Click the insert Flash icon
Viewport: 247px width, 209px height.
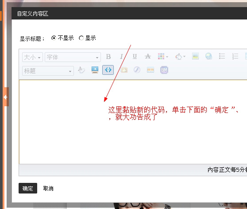137,70
